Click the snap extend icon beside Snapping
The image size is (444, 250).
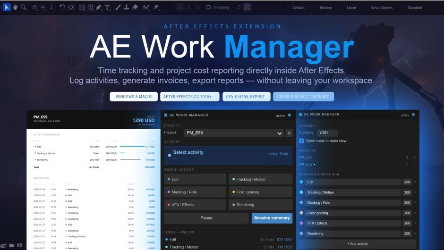point(238,8)
